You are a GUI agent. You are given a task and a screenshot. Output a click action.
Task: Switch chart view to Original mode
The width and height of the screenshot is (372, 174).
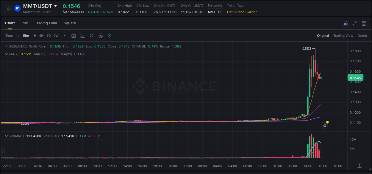[323, 36]
